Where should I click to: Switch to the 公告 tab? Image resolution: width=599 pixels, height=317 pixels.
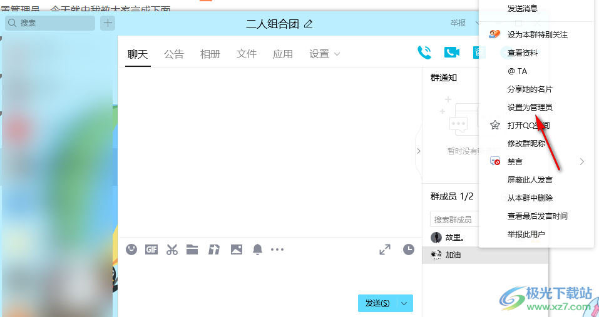click(174, 54)
